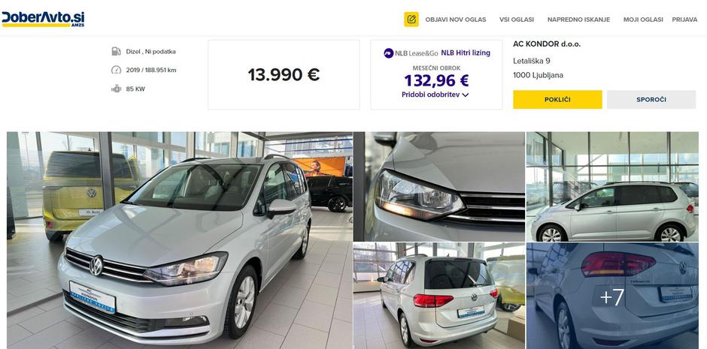The image size is (707, 349).
Task: Open the rear-view car thumbnail
Action: pyautogui.click(x=439, y=296)
